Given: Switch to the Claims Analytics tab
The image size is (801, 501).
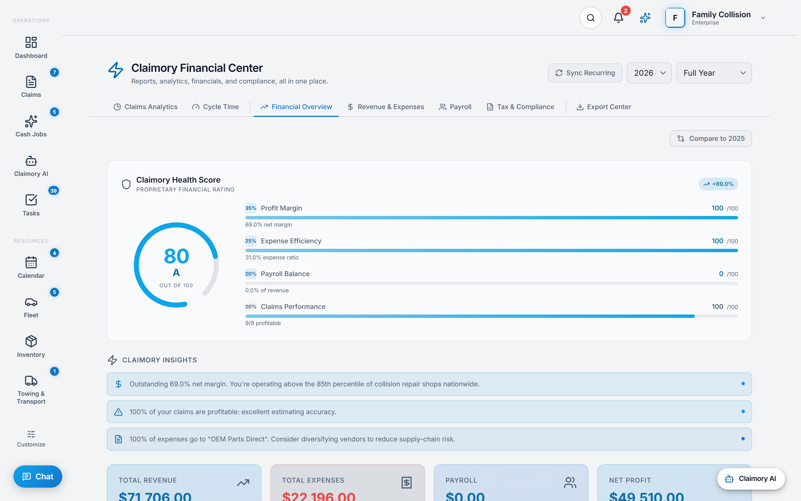Looking at the screenshot, I should (145, 107).
